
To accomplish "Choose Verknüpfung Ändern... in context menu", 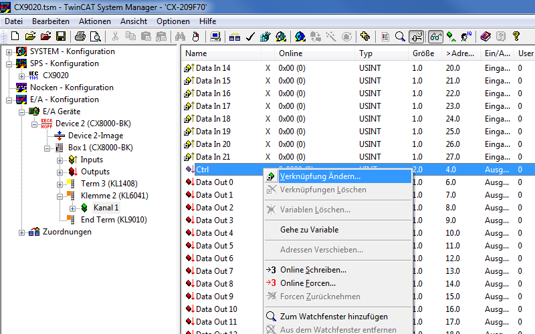I will click(x=338, y=176).
